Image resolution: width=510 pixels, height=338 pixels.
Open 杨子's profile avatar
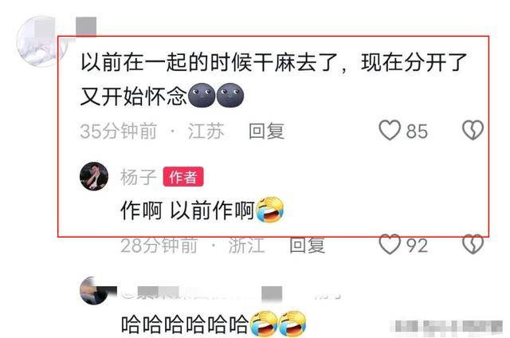(94, 176)
